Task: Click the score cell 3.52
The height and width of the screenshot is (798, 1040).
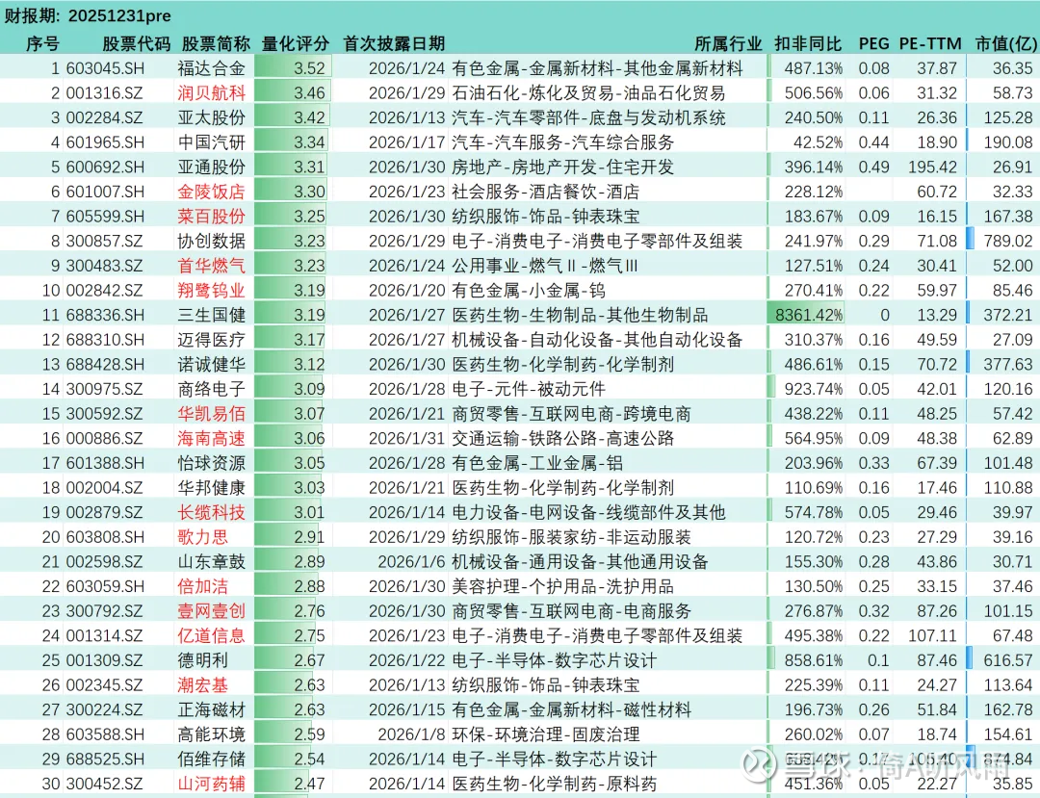Action: (293, 68)
